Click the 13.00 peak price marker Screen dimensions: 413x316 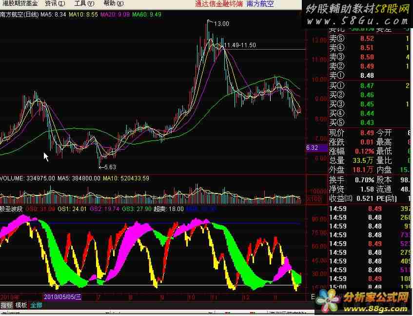[221, 24]
